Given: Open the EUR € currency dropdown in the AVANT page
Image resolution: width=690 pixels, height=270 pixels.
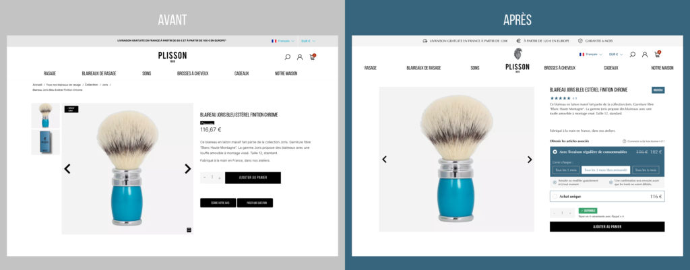Looking at the screenshot, I should coord(308,41).
